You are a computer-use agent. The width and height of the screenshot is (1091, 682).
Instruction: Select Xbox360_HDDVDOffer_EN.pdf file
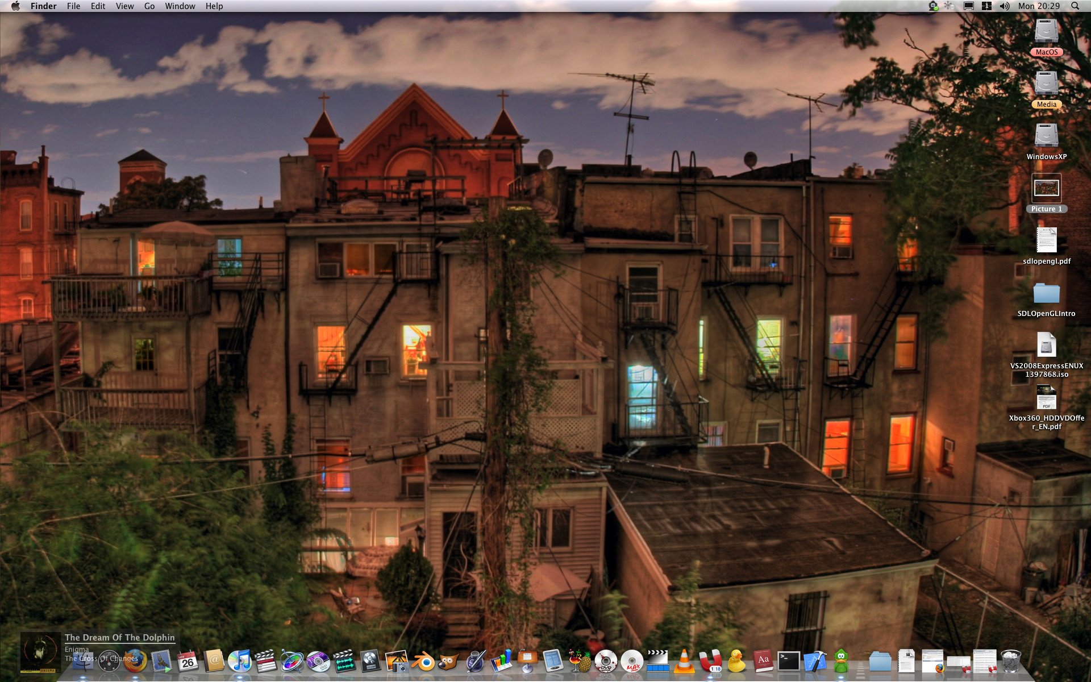click(1046, 407)
